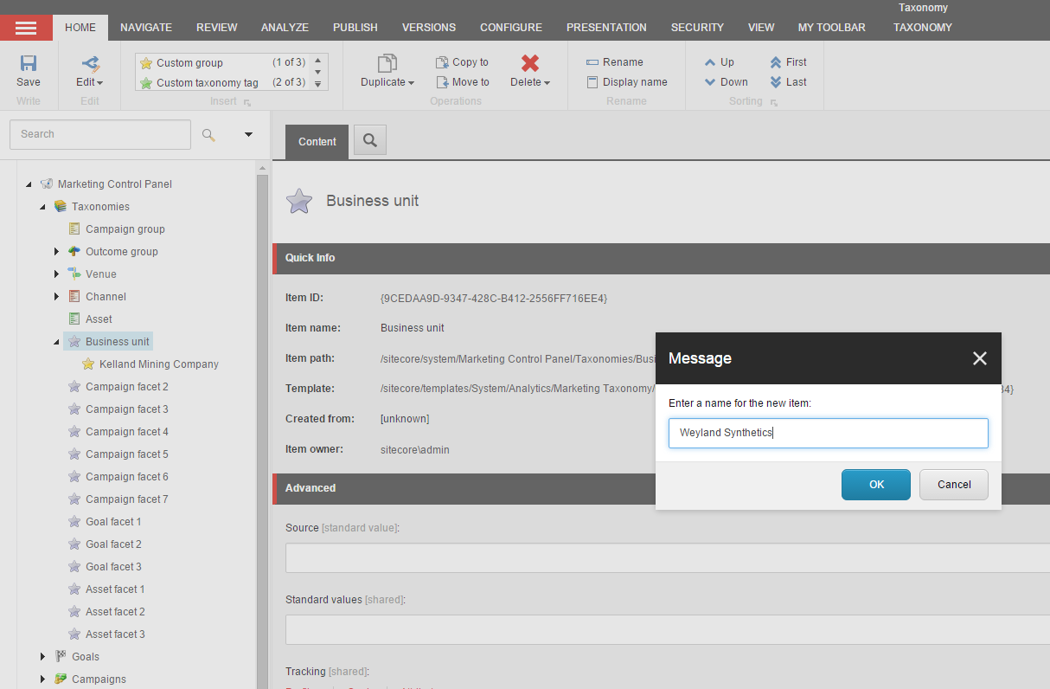
Task: Click the Channel icon in tree
Action: [x=74, y=297]
